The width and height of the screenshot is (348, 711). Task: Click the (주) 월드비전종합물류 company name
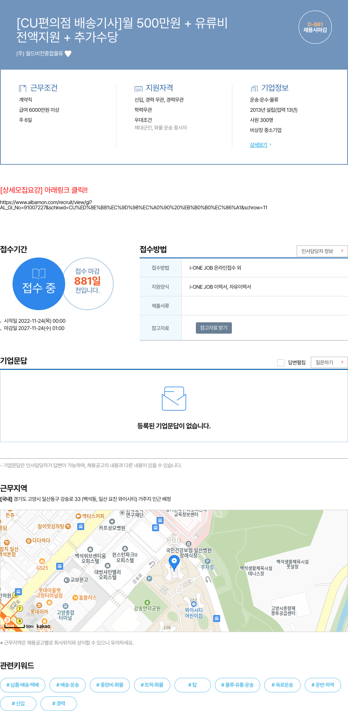(40, 53)
